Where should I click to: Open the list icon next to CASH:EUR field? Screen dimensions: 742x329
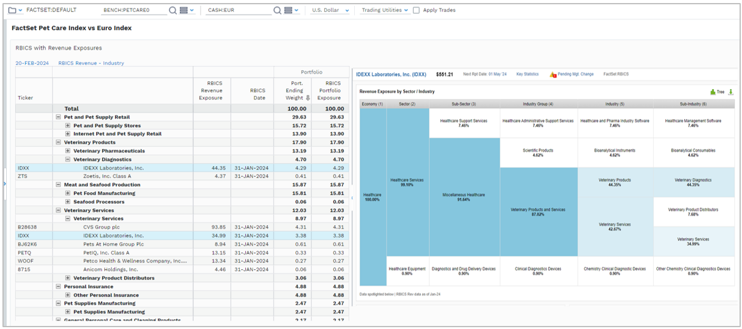click(x=289, y=10)
